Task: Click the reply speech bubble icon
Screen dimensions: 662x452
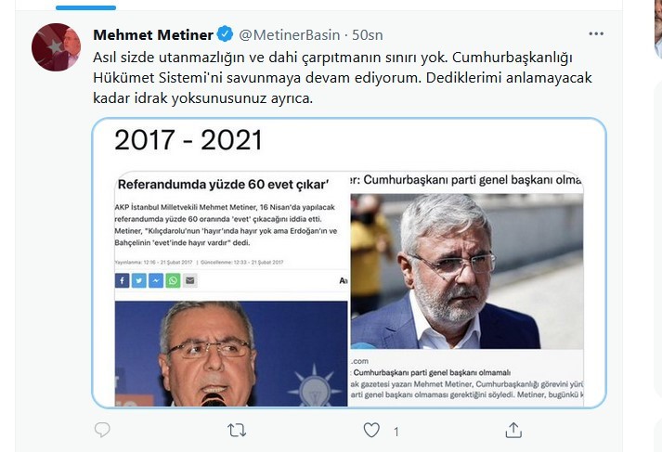Action: pos(102,430)
